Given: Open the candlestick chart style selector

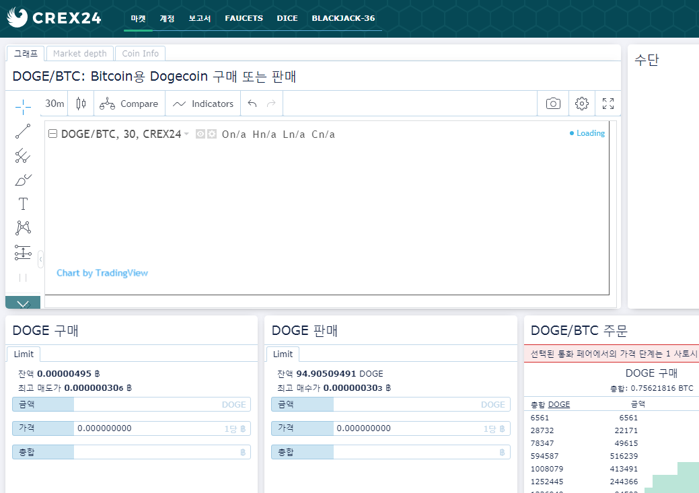Looking at the screenshot, I should 81,104.
